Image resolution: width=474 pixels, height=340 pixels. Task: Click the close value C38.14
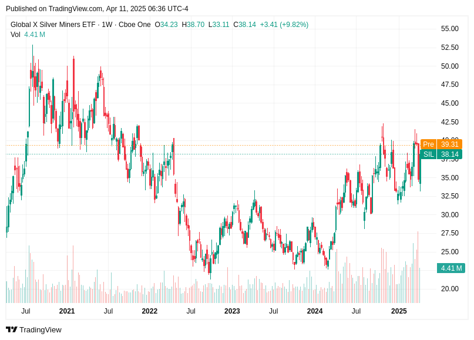click(244, 25)
